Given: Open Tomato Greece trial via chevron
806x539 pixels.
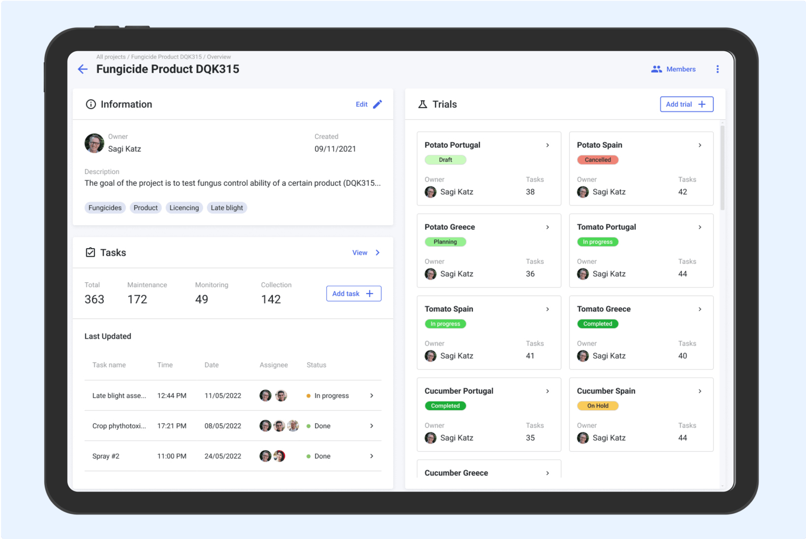Looking at the screenshot, I should click(700, 309).
